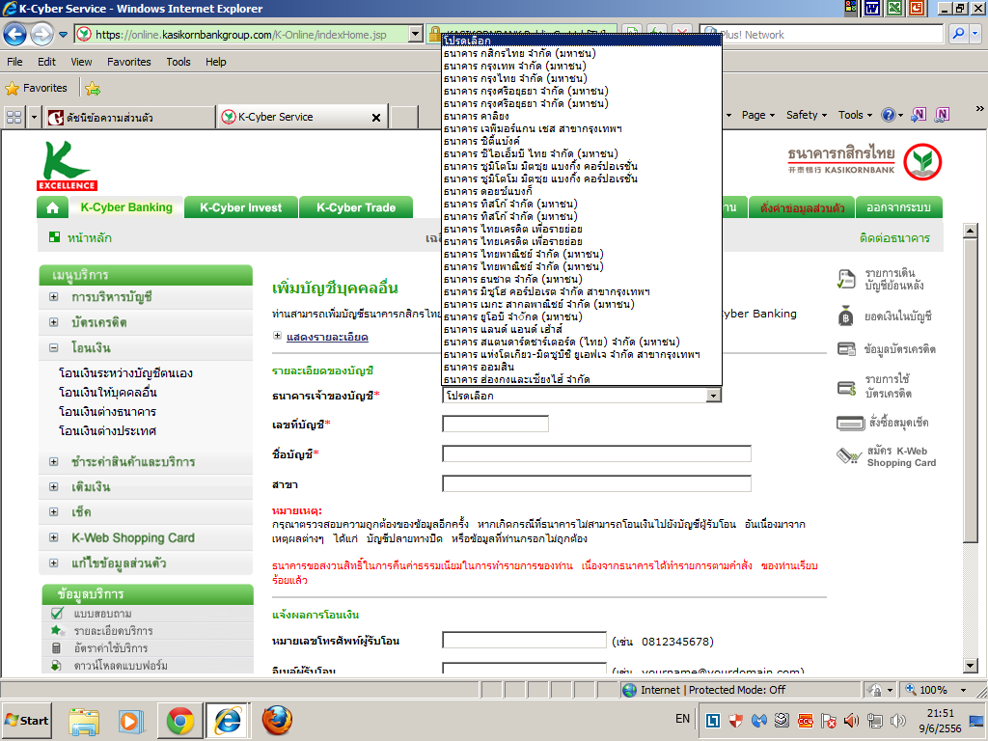Click the เลขที่บัญชี input field
Image resolution: width=988 pixels, height=741 pixels.
click(x=495, y=425)
